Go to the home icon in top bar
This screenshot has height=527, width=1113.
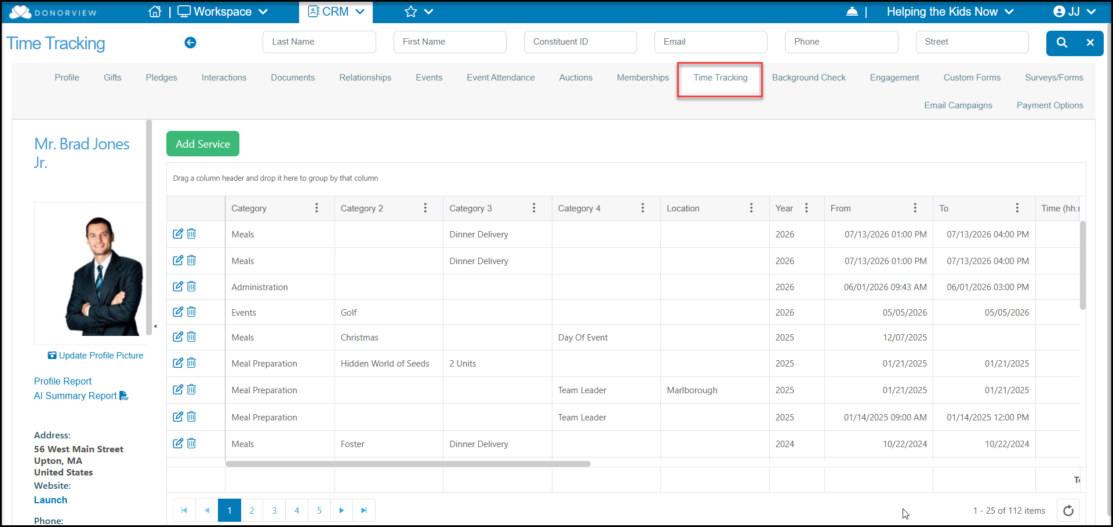(155, 12)
